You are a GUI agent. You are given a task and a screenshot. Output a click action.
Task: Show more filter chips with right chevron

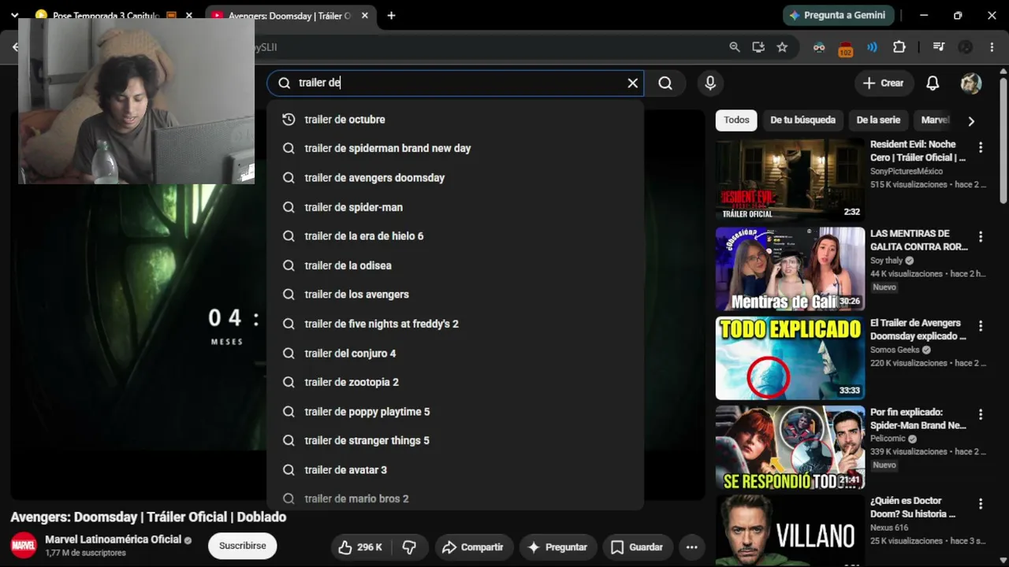pos(971,121)
